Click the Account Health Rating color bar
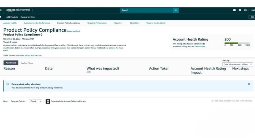This screenshot has height=138, width=255. click(x=237, y=43)
